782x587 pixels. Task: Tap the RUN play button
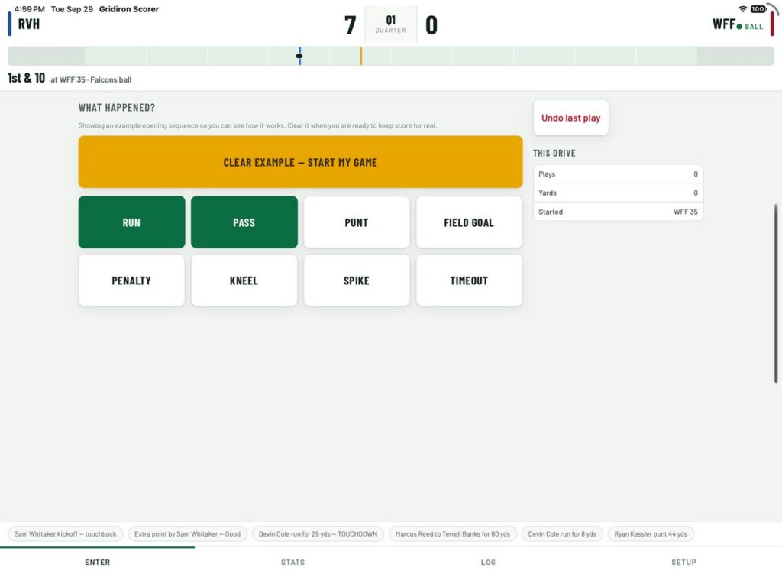pos(131,222)
